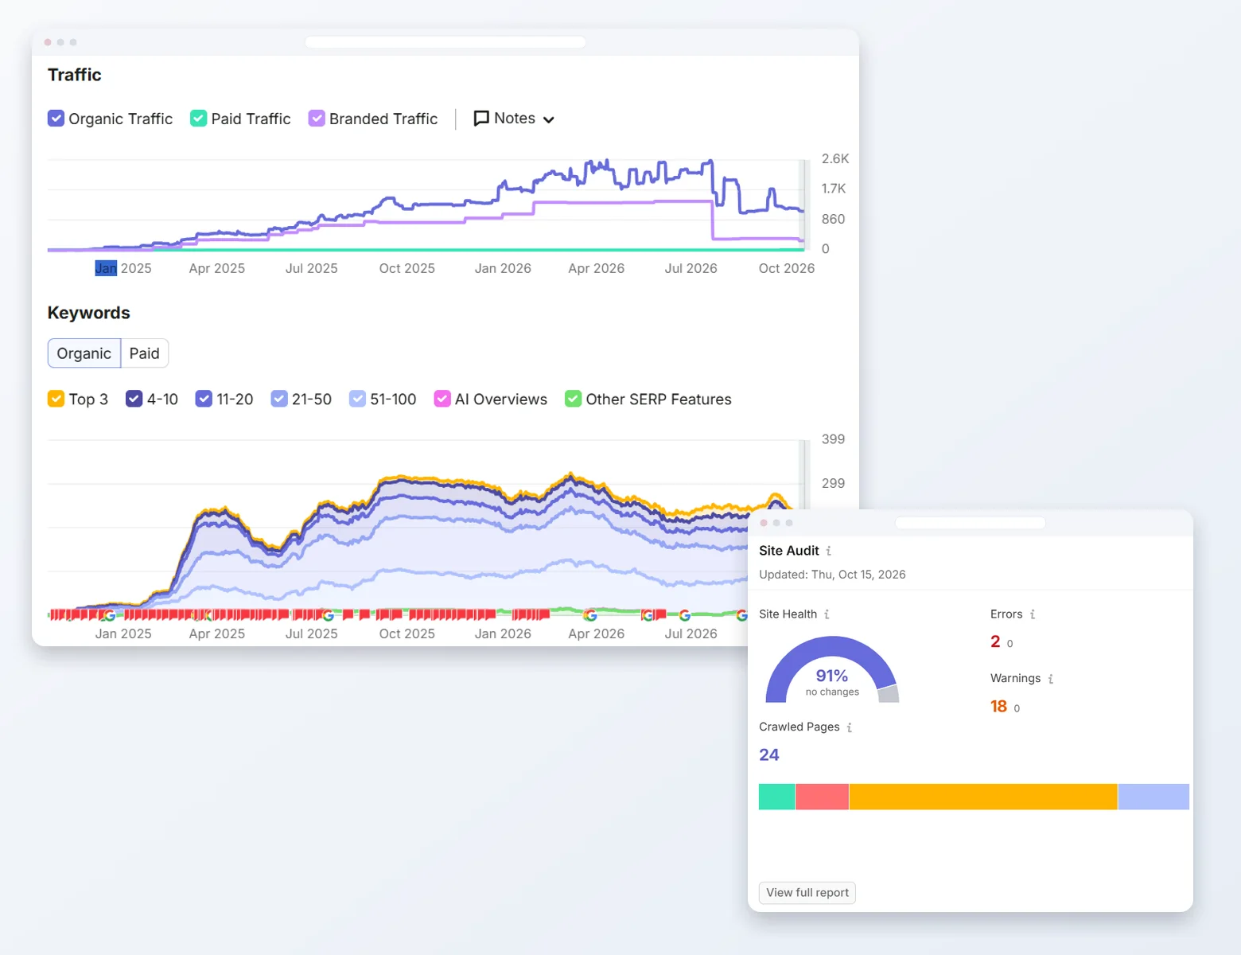The height and width of the screenshot is (955, 1241).
Task: Click the info icon beside Site Health
Action: [x=827, y=614]
